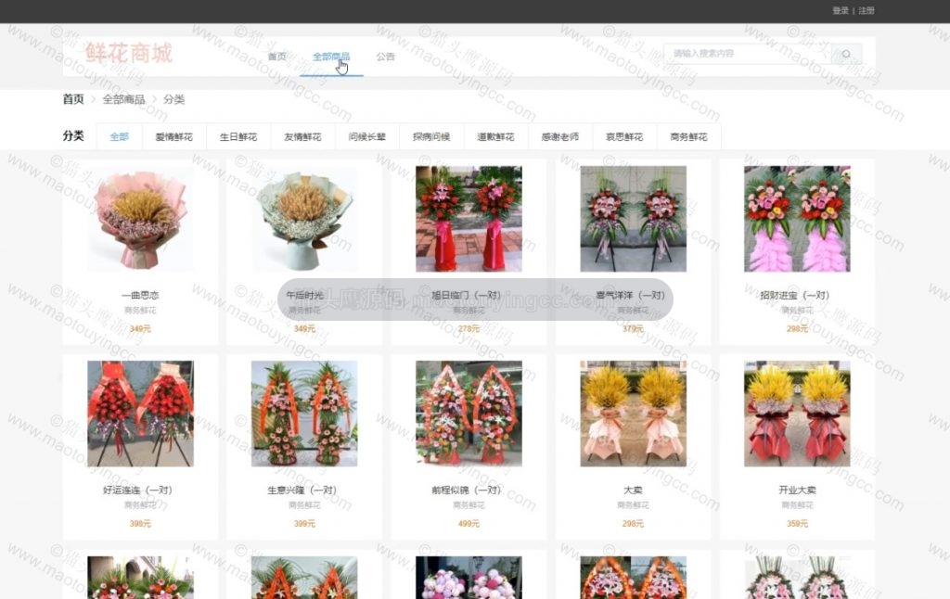Select the 生日鲜花 category tab
Screen dimensions: 950x599
click(x=238, y=137)
